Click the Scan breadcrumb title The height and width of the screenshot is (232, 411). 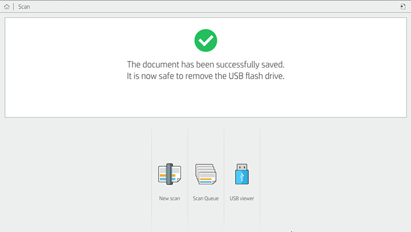click(x=24, y=7)
